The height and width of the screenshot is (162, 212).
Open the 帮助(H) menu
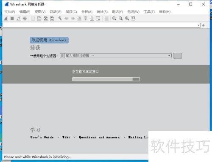tap(165, 12)
